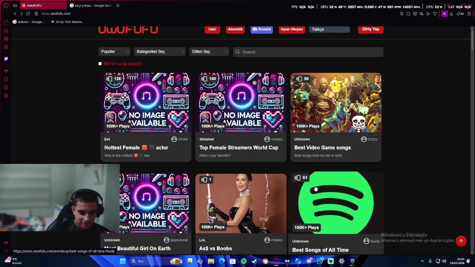Image resolution: width=475 pixels, height=267 pixels.
Task: Show hidden system tray icons chevron
Action: point(422,261)
